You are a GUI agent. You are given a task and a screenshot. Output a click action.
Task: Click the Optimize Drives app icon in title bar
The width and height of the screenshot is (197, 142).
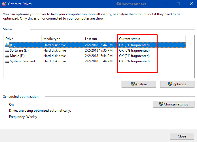click(4, 4)
